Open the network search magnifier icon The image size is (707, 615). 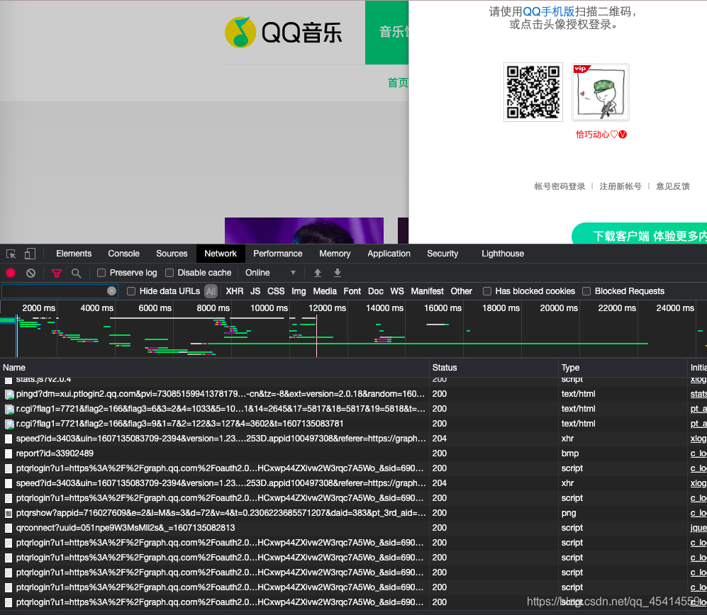tap(76, 273)
